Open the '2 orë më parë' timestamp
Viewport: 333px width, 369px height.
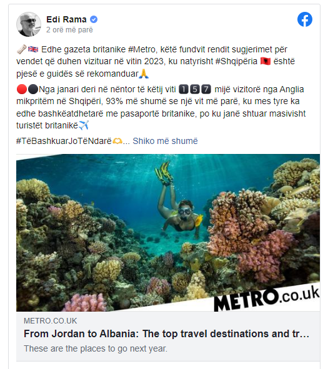pos(69,30)
